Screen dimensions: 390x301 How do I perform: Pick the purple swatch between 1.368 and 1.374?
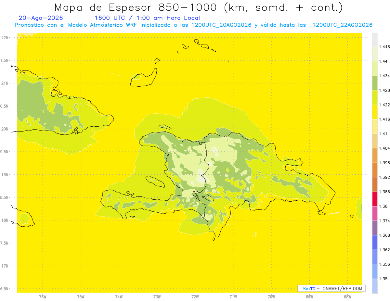pyautogui.click(x=375, y=228)
